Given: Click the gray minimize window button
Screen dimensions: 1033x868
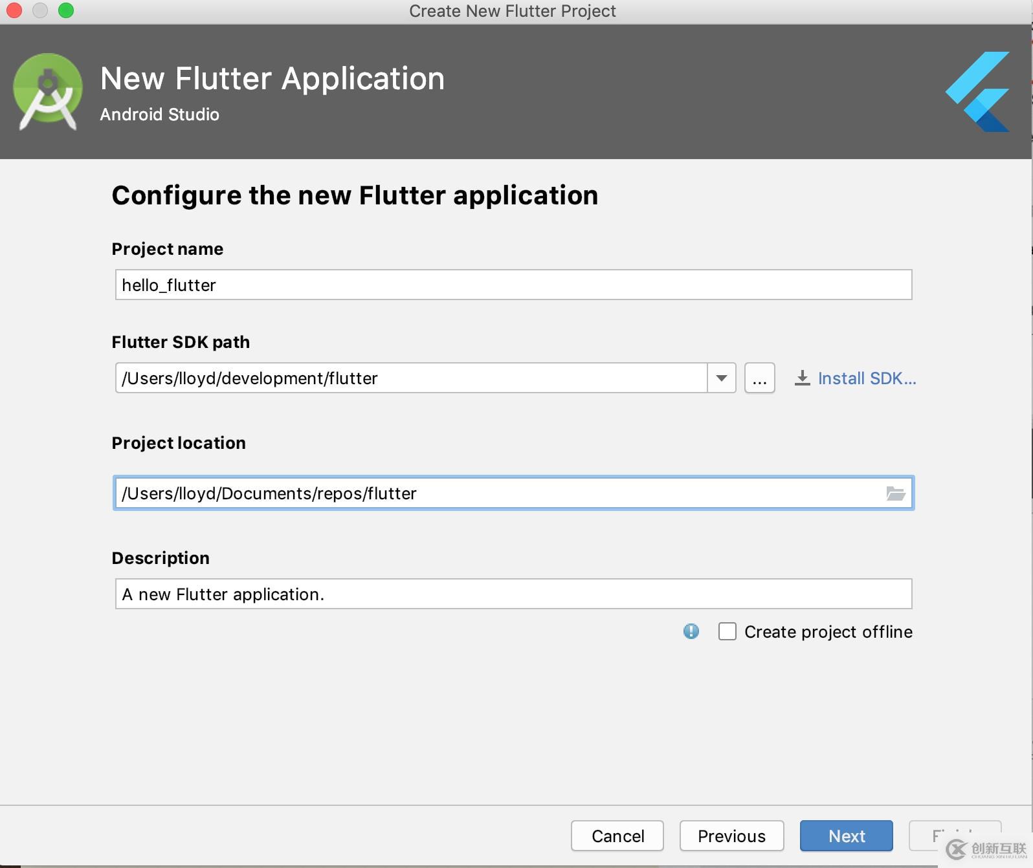Looking at the screenshot, I should pyautogui.click(x=40, y=10).
